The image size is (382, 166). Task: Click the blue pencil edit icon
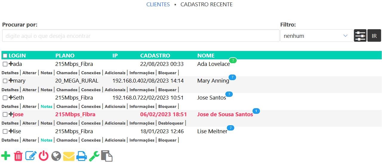(x=31, y=156)
